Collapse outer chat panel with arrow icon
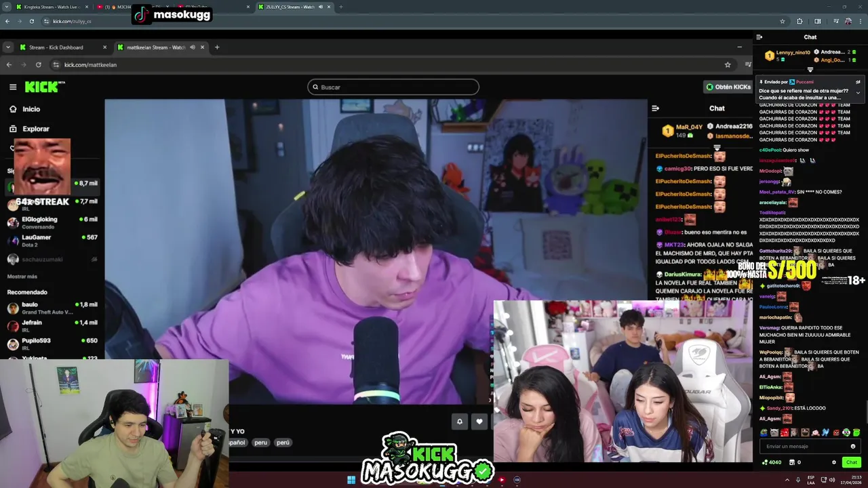The height and width of the screenshot is (488, 868). [x=759, y=37]
